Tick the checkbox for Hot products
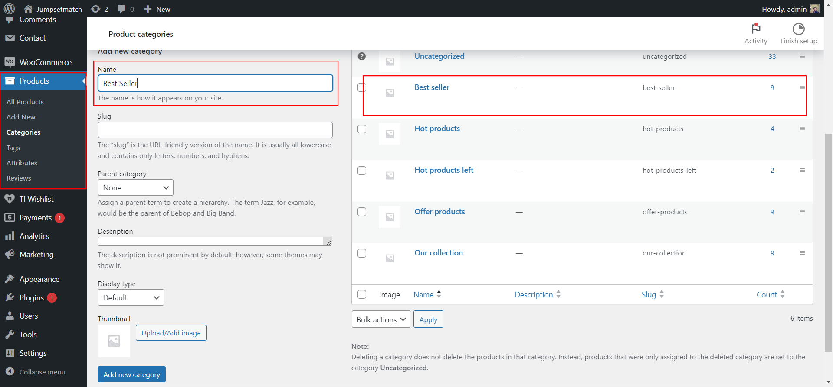The height and width of the screenshot is (387, 833). click(362, 129)
